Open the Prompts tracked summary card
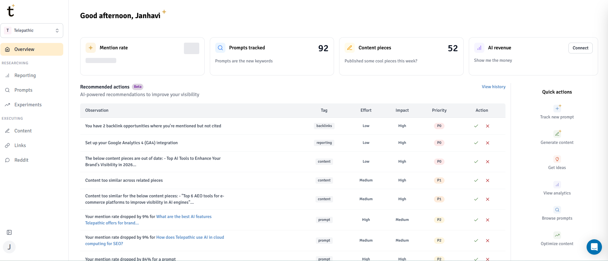 coord(272,56)
